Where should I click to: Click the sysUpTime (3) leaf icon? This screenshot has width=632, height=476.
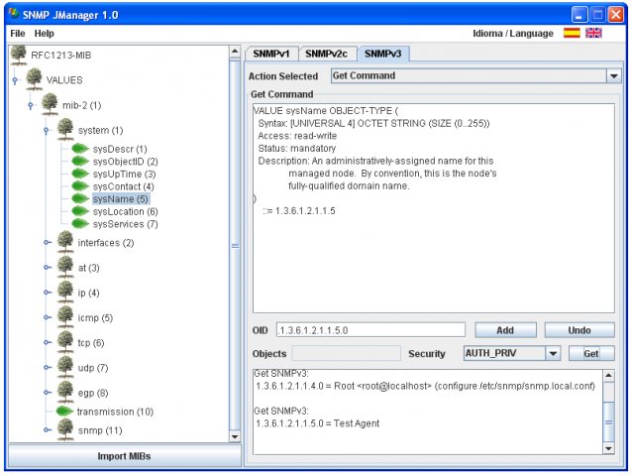(80, 174)
